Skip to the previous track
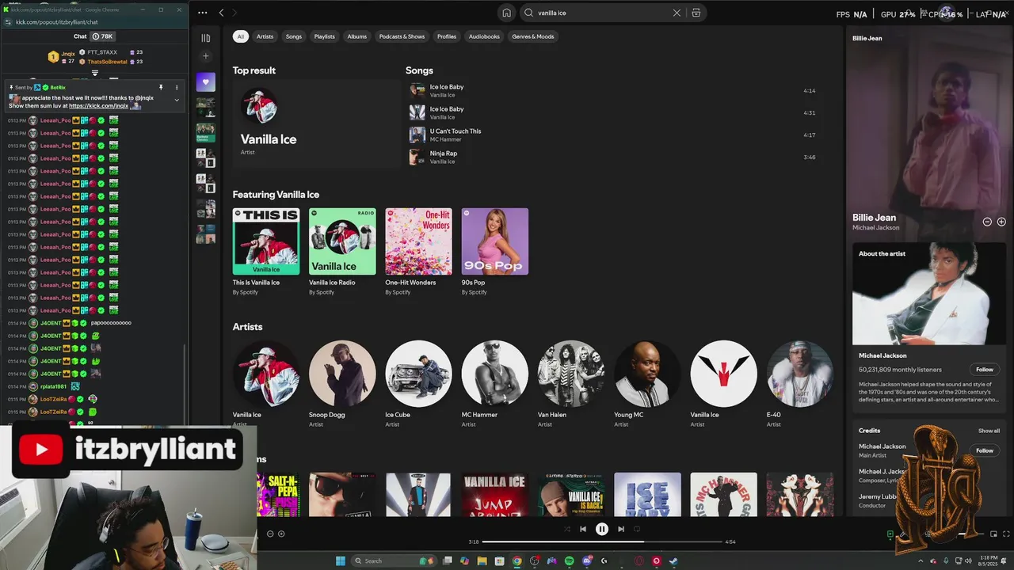 tap(583, 529)
